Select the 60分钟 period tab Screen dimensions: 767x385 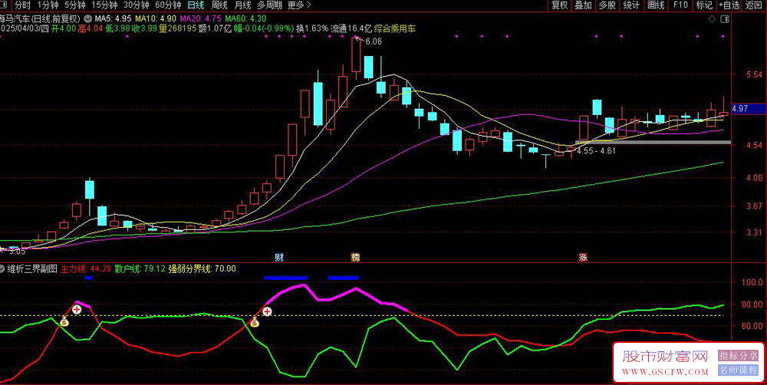pos(168,5)
